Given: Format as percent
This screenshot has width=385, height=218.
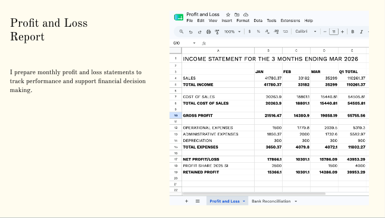Looking at the screenshot, I should [258, 31].
